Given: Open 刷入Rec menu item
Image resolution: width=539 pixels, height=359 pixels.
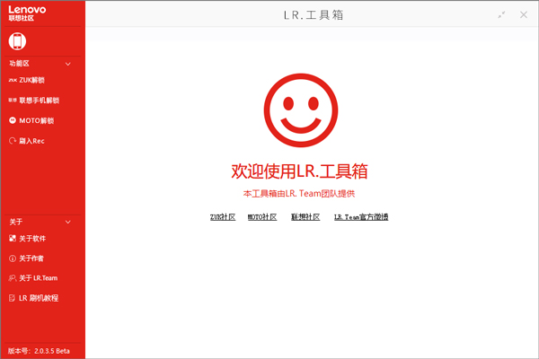Looking at the screenshot, I should pos(26,141).
